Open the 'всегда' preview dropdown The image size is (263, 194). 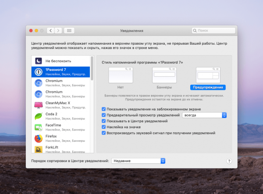pos(204,115)
